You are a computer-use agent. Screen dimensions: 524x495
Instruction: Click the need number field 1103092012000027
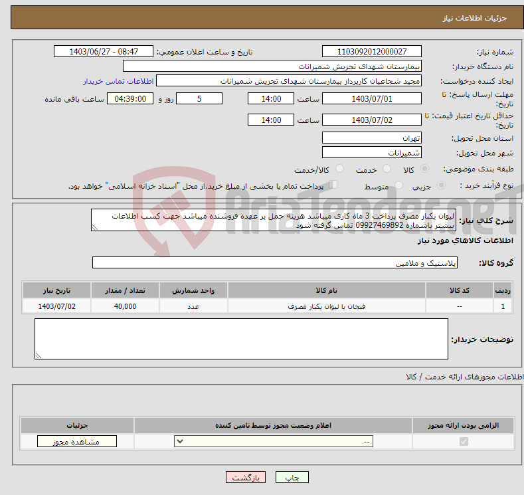(372, 51)
